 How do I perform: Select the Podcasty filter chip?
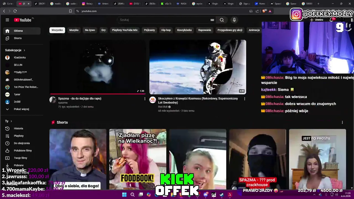click(149, 30)
